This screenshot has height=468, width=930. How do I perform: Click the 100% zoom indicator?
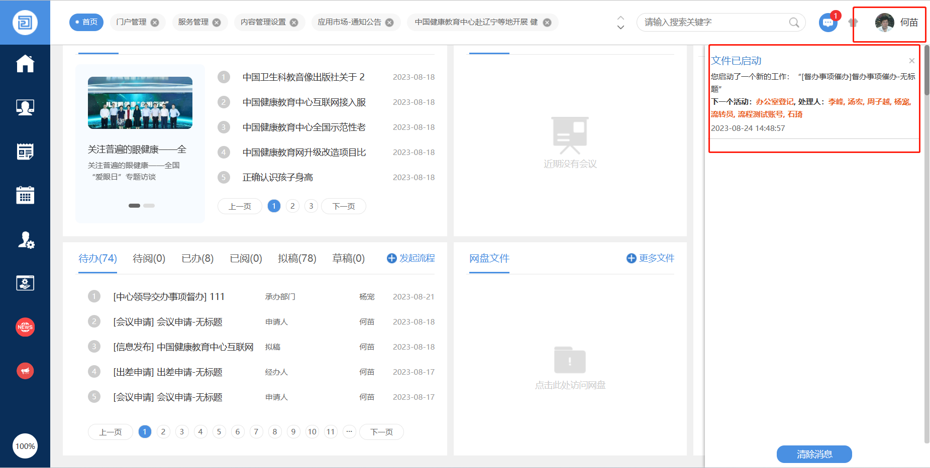coord(25,446)
